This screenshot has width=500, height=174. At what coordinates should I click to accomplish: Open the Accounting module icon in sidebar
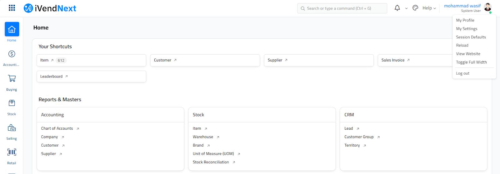[12, 54]
